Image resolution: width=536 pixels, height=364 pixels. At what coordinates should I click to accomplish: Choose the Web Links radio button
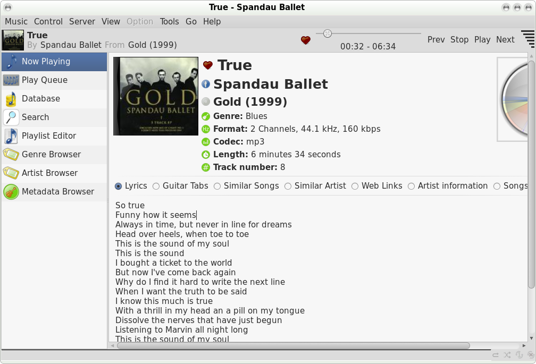pos(355,186)
